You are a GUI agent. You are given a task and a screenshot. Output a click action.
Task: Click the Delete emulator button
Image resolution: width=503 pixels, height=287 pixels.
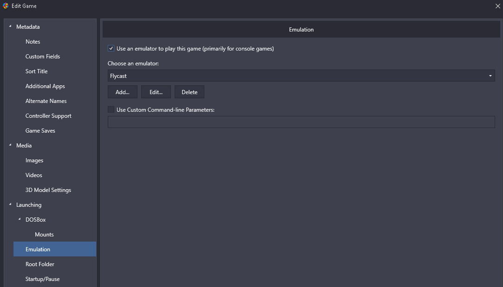point(189,92)
